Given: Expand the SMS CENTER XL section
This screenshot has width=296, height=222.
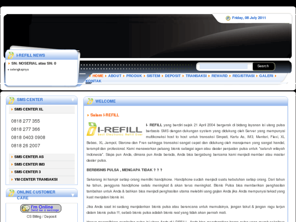Looking at the screenshot, I should click(x=42, y=110).
